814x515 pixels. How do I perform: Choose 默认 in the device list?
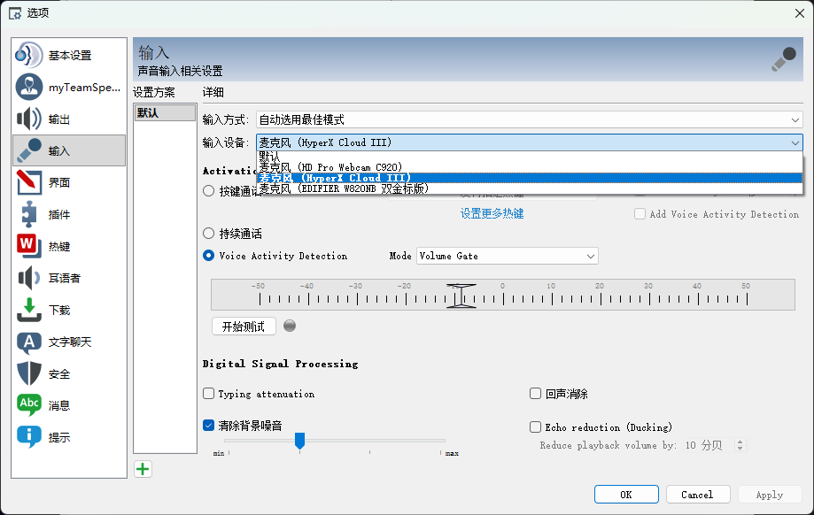[529, 157]
